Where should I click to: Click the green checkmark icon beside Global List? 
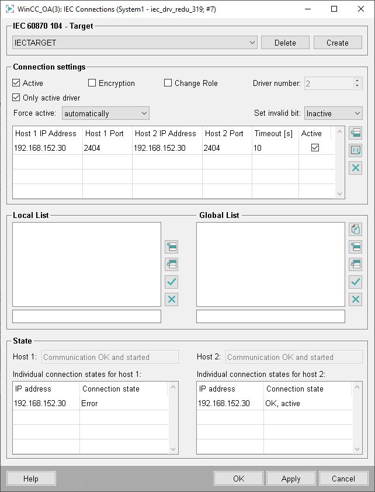click(355, 282)
